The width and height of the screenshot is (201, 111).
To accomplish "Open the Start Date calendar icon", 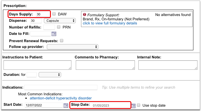I will 66,105.
